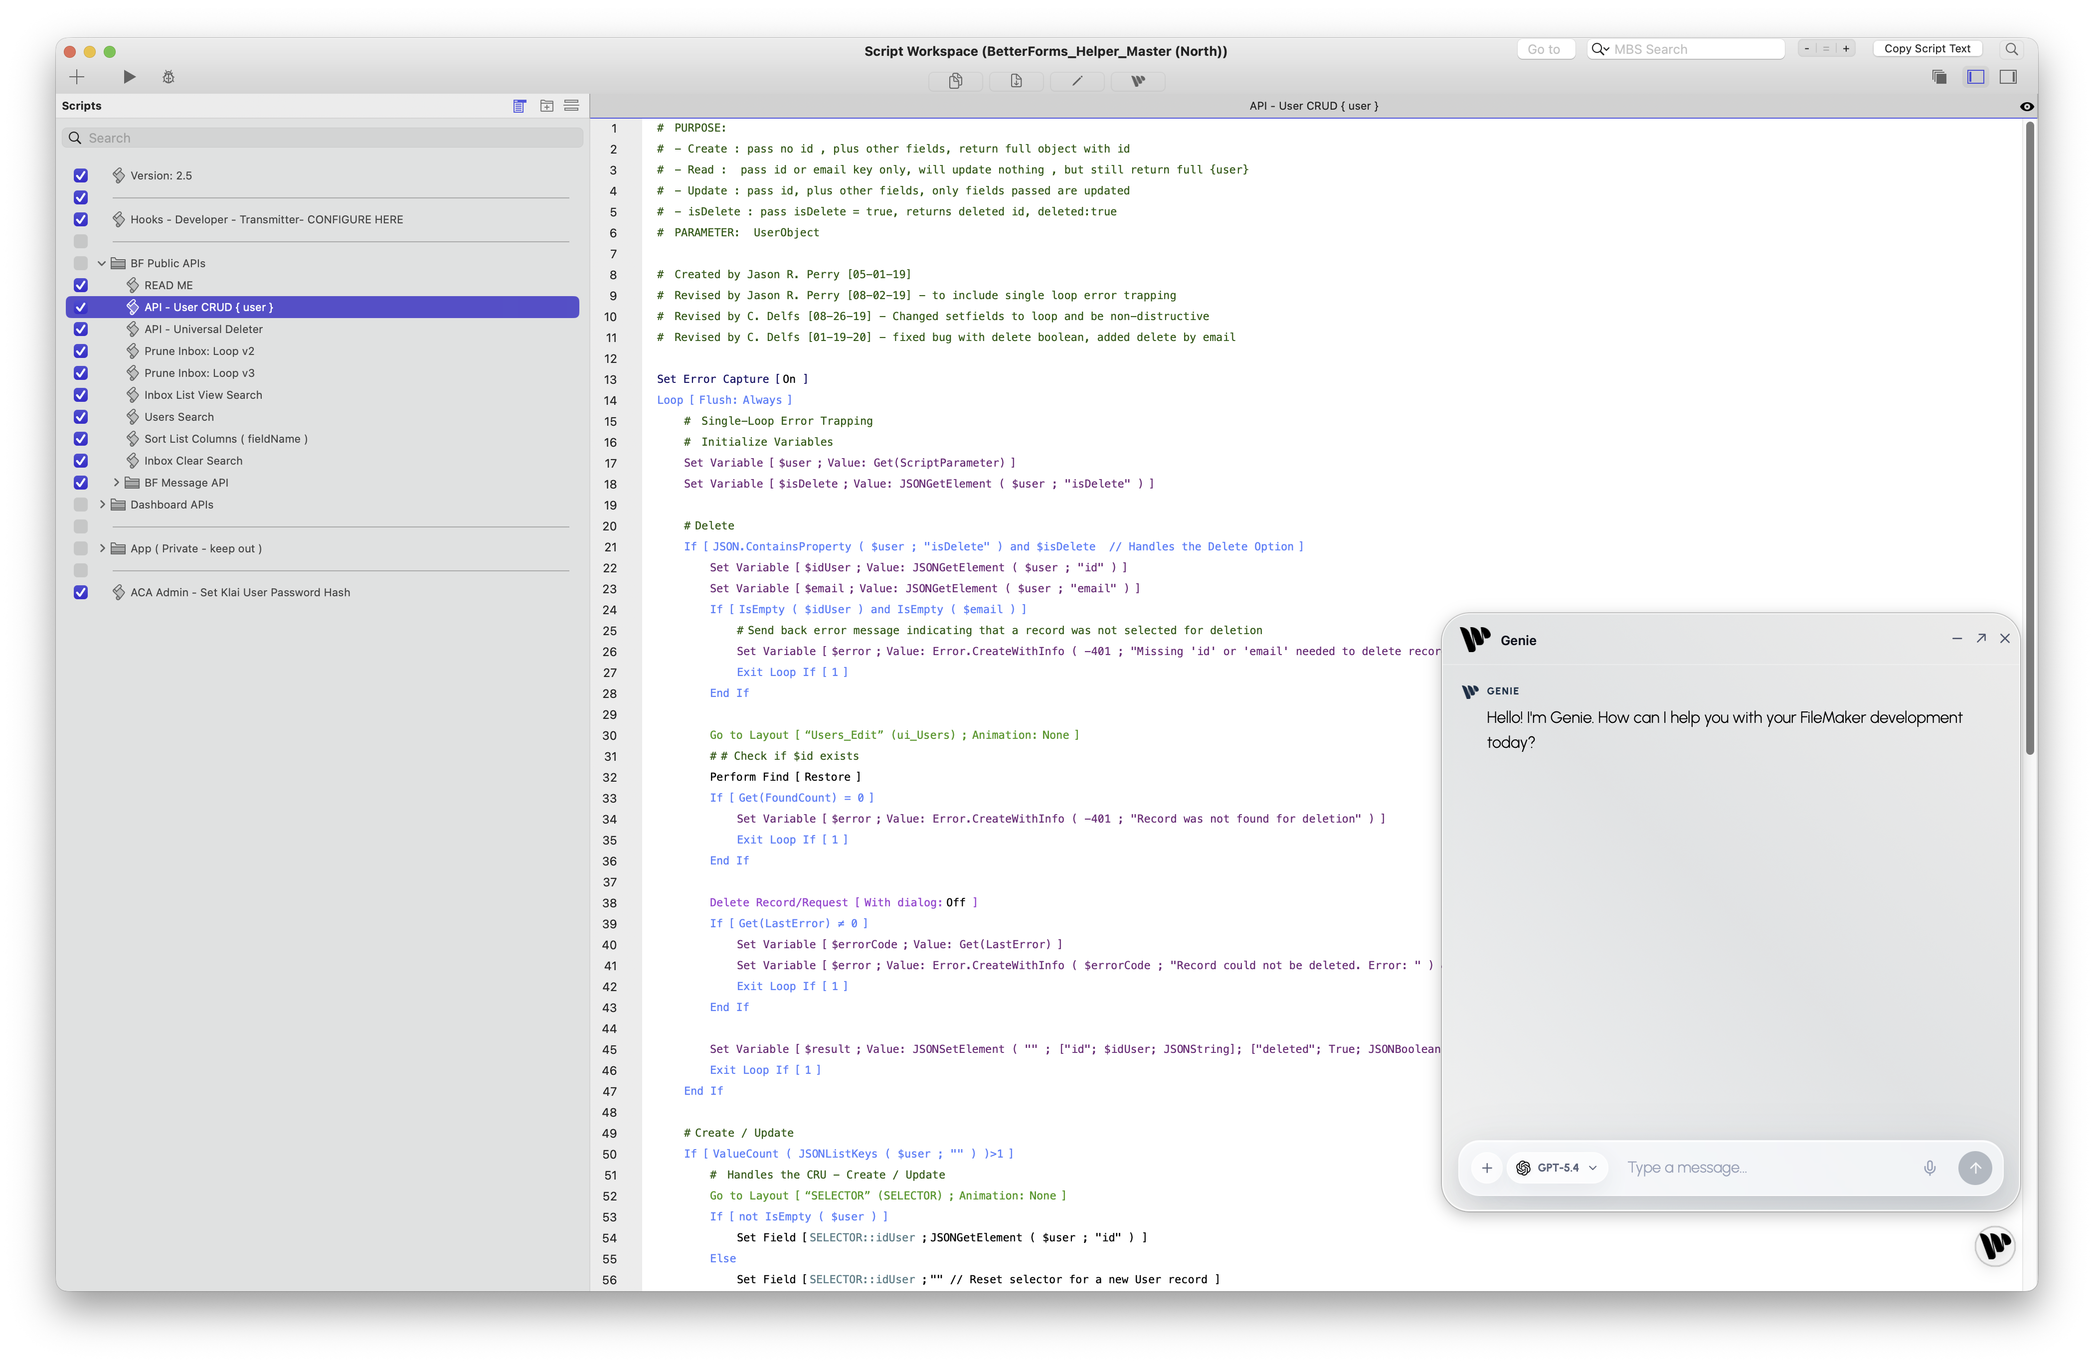Click script line 14 Loop [ Flush: Always ]
The height and width of the screenshot is (1365, 2094).
(x=724, y=401)
